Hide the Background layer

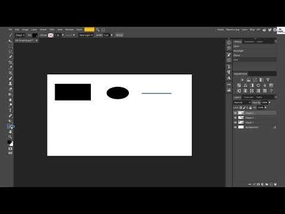coord(235,127)
